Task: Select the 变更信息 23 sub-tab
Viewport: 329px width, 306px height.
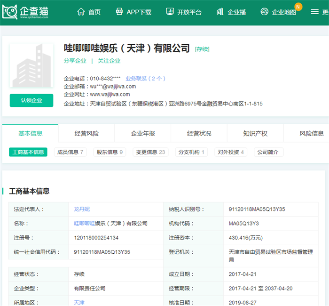Action: pyautogui.click(x=149, y=152)
